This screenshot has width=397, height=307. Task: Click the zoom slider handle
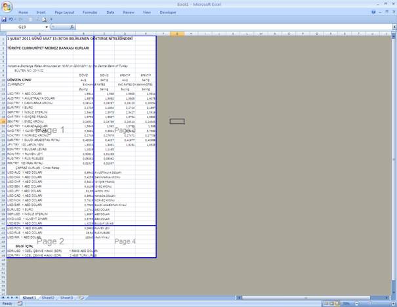[370, 304]
